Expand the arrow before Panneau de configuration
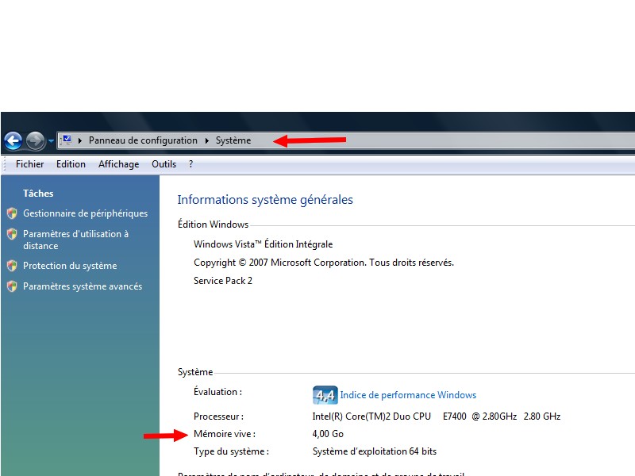Image resolution: width=635 pixels, height=476 pixels. [x=80, y=140]
